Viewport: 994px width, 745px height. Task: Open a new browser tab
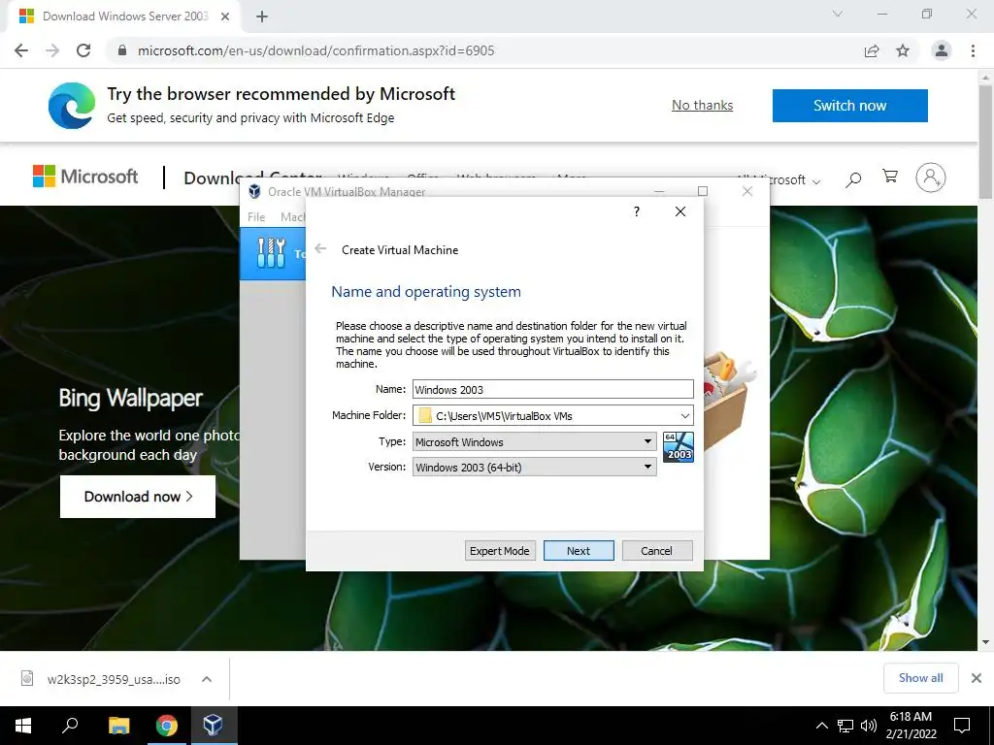click(x=262, y=16)
